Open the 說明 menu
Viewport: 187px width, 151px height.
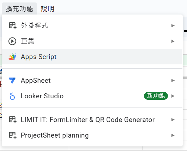tap(48, 9)
